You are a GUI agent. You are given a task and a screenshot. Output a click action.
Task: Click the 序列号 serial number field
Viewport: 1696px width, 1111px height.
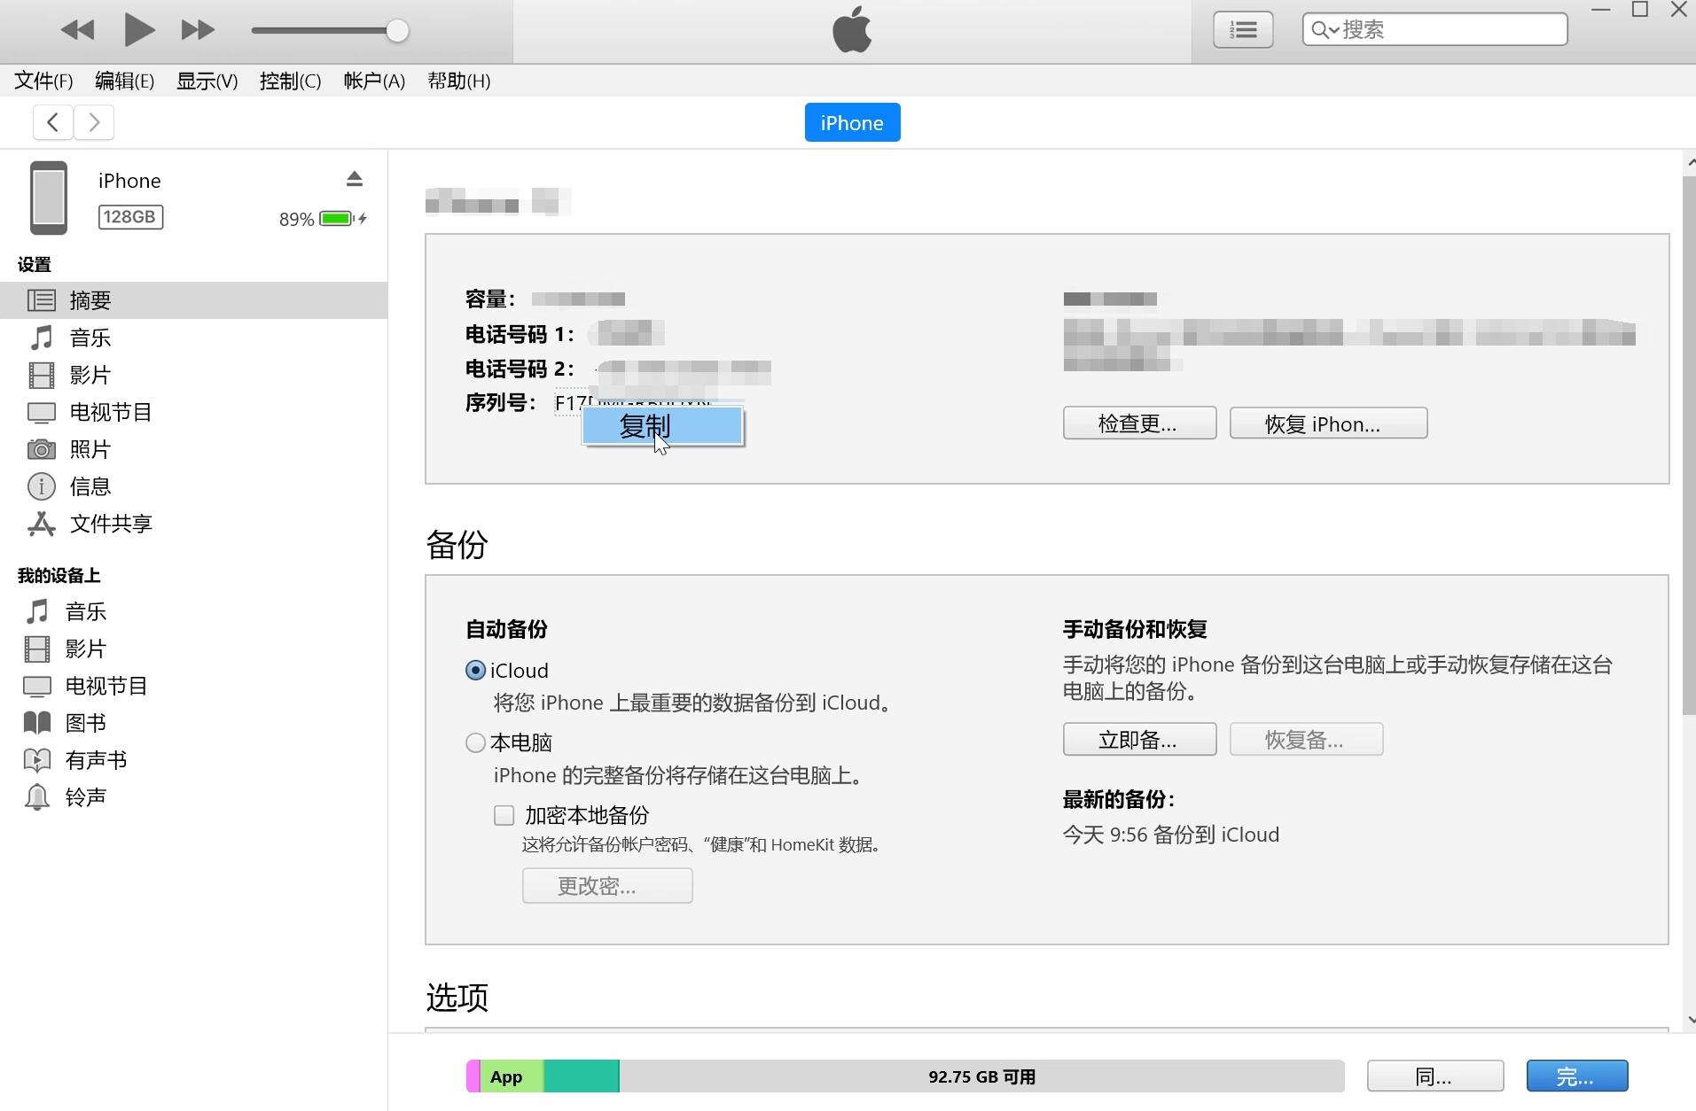point(634,403)
